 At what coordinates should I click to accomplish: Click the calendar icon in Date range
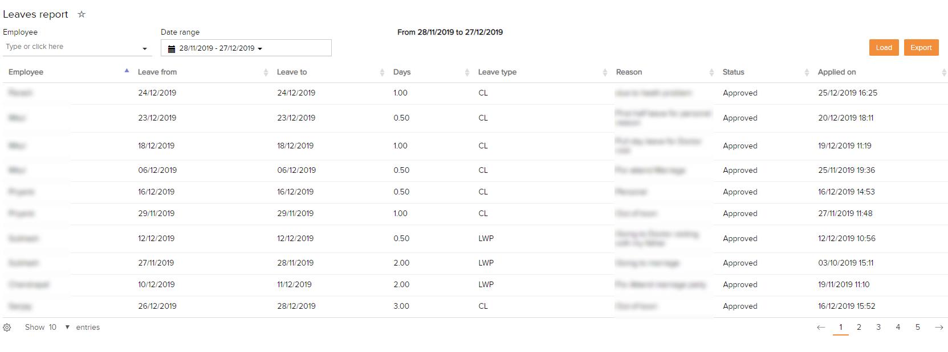[x=172, y=49]
